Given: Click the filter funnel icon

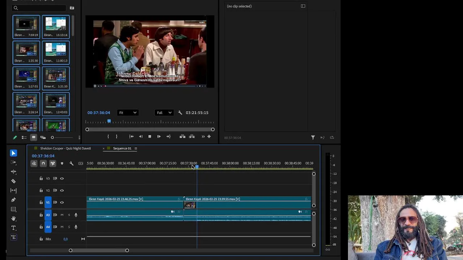Looking at the screenshot, I should (313, 137).
